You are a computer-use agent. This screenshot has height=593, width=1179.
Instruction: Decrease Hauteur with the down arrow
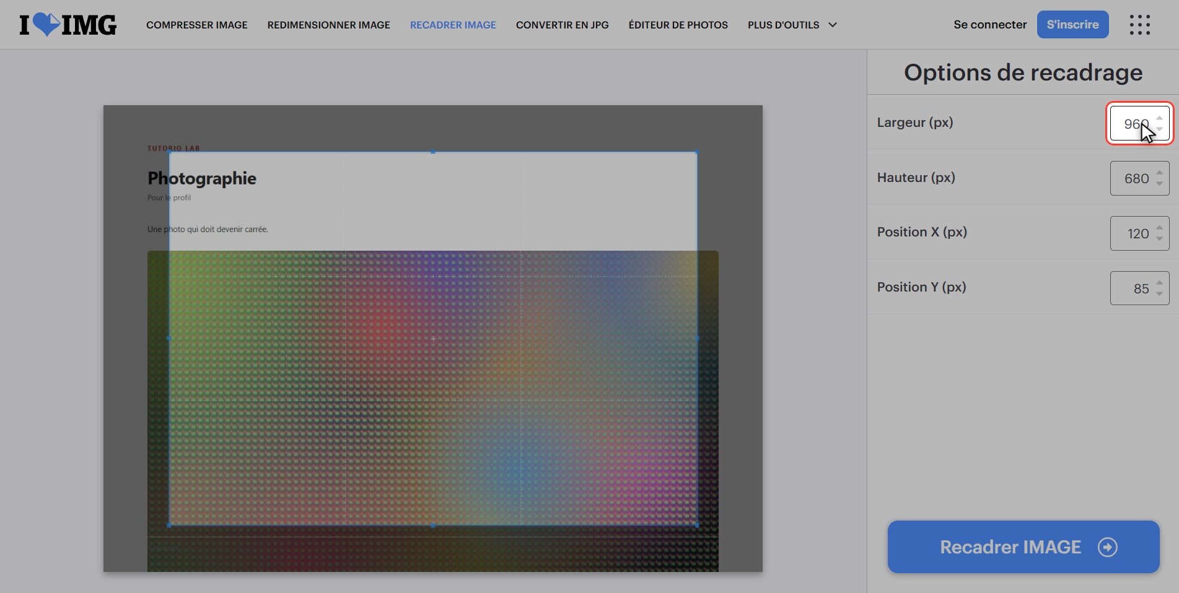pyautogui.click(x=1159, y=184)
